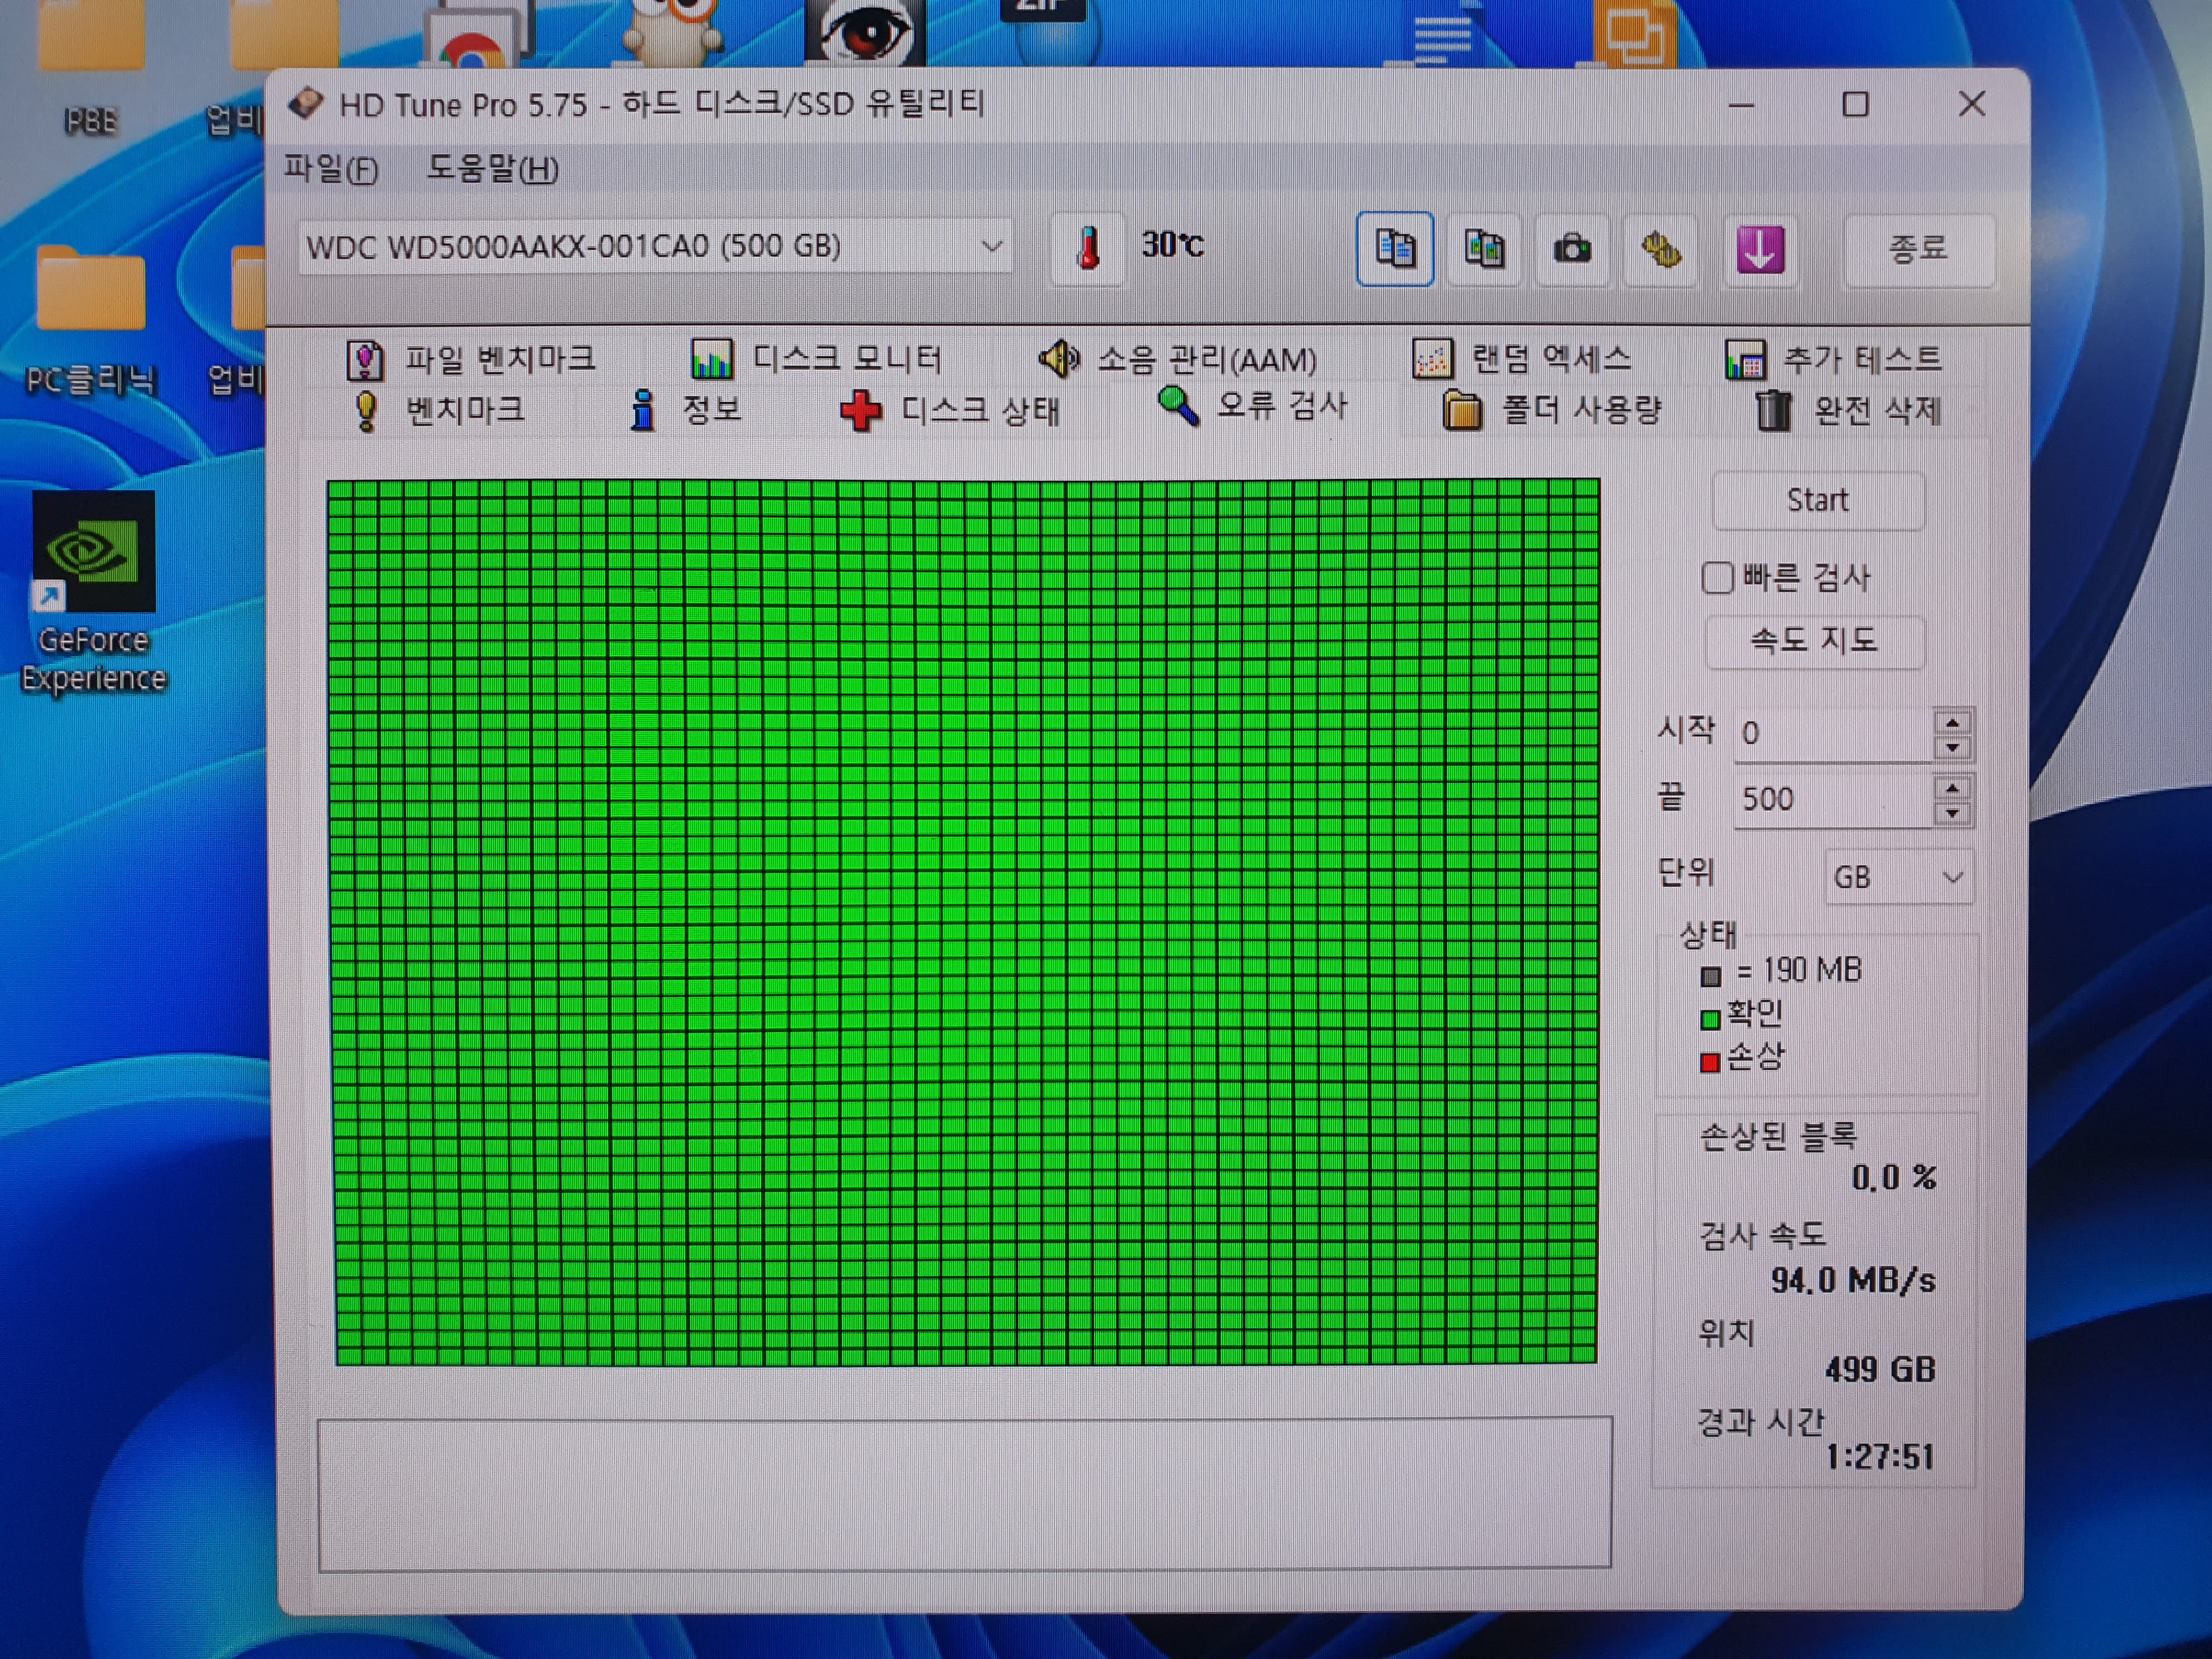Open the 도움말(H) menu
Viewport: 2212px width, 1659px height.
click(492, 169)
